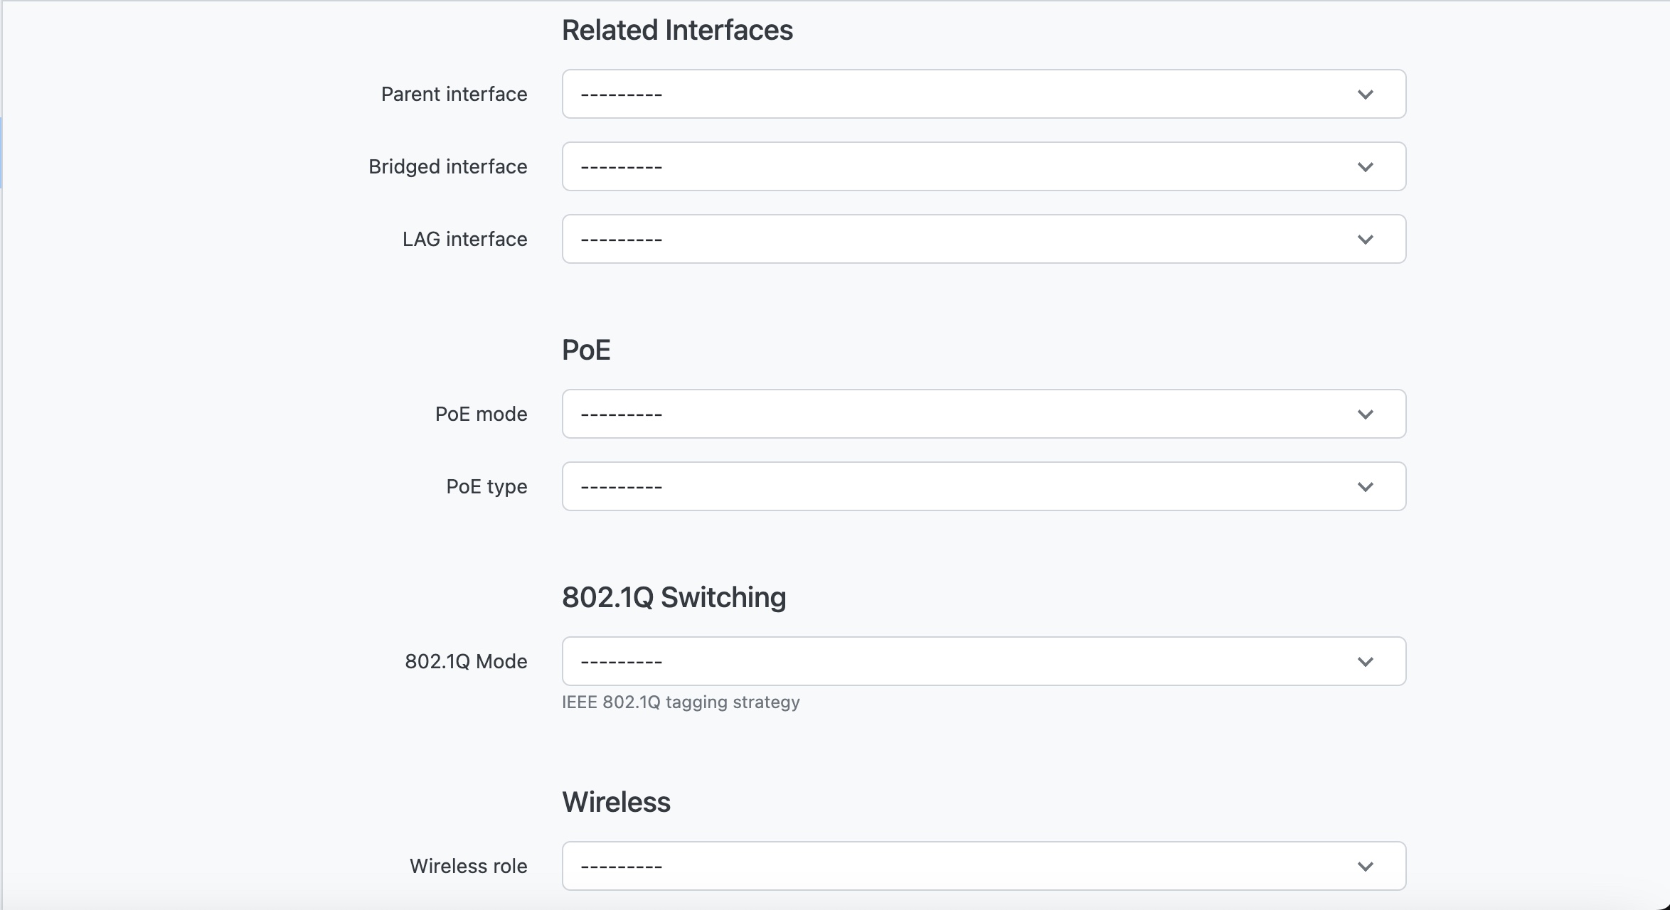The width and height of the screenshot is (1670, 910).
Task: Click the "LAG interface" field label
Action: point(464,239)
